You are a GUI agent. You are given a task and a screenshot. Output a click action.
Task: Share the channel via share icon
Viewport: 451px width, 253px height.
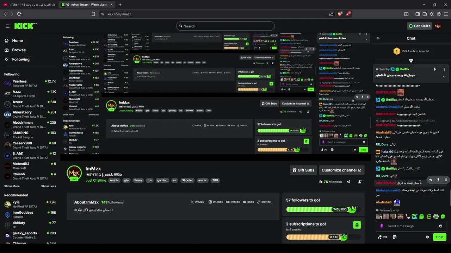(348, 182)
